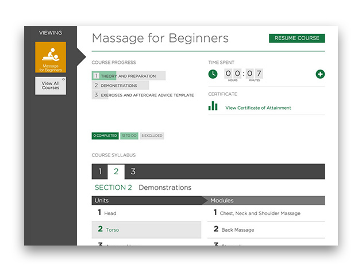Select Demonstrations progress bar
Image resolution: width=362 pixels, height=272 pixels.
(120, 86)
